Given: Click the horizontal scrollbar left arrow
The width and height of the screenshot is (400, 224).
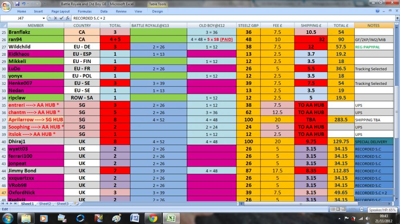Looking at the screenshot, I should point(241,204).
